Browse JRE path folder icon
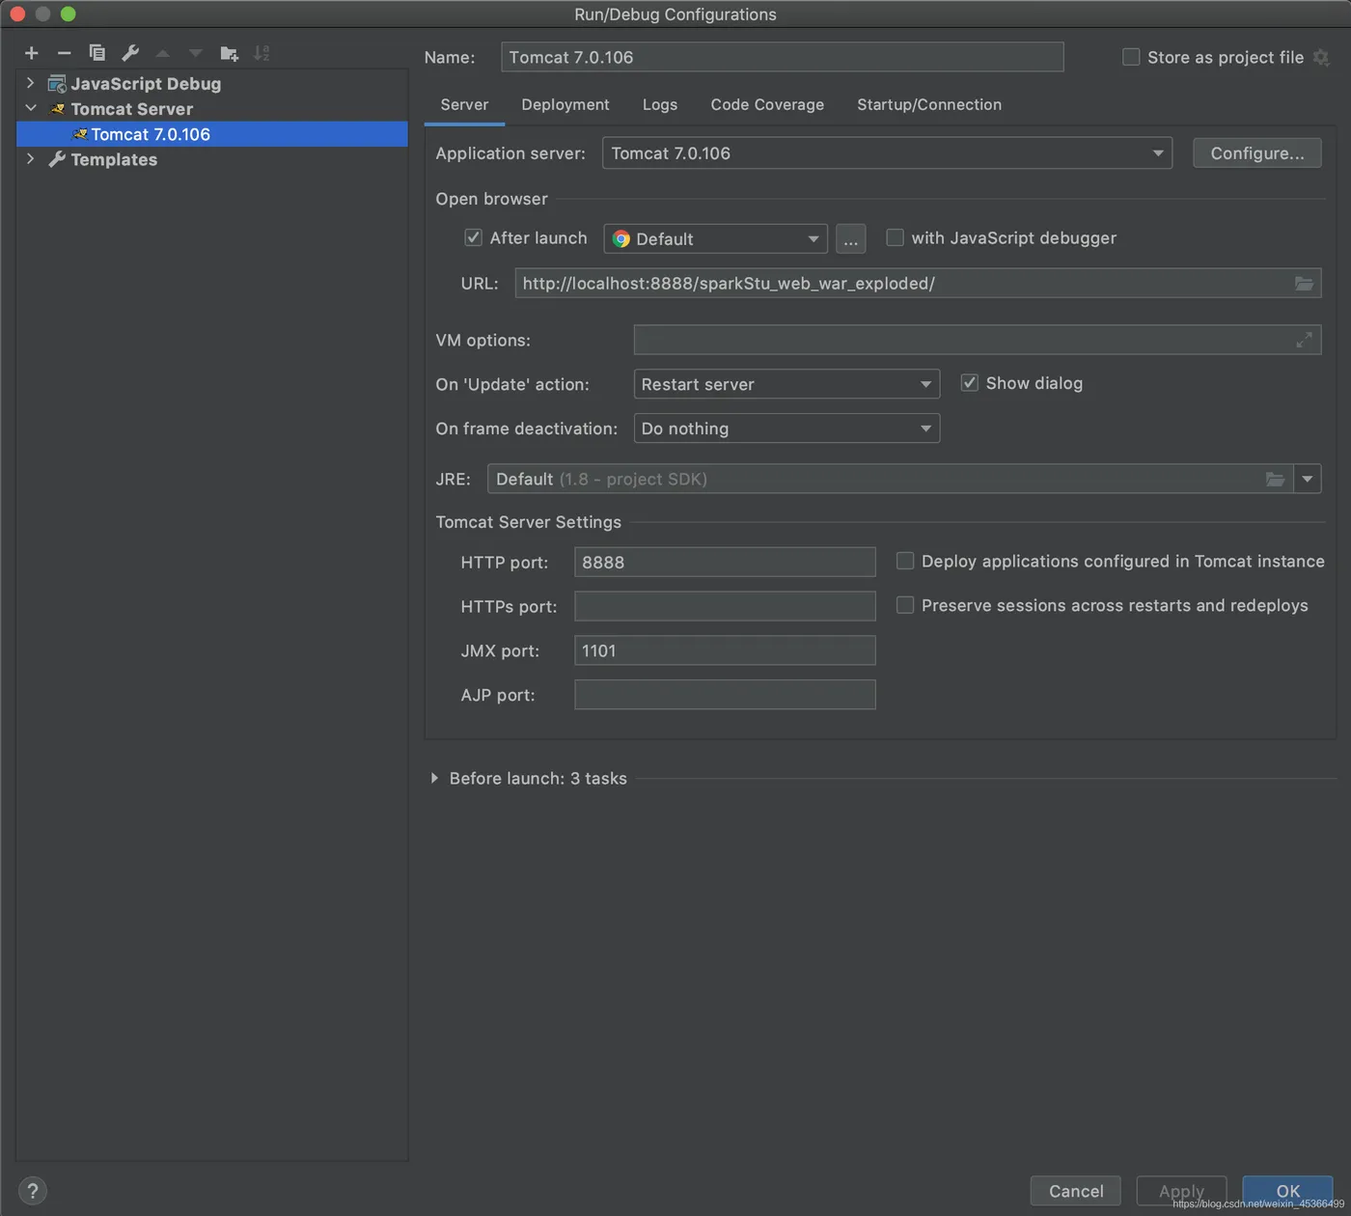The image size is (1351, 1216). click(x=1275, y=479)
